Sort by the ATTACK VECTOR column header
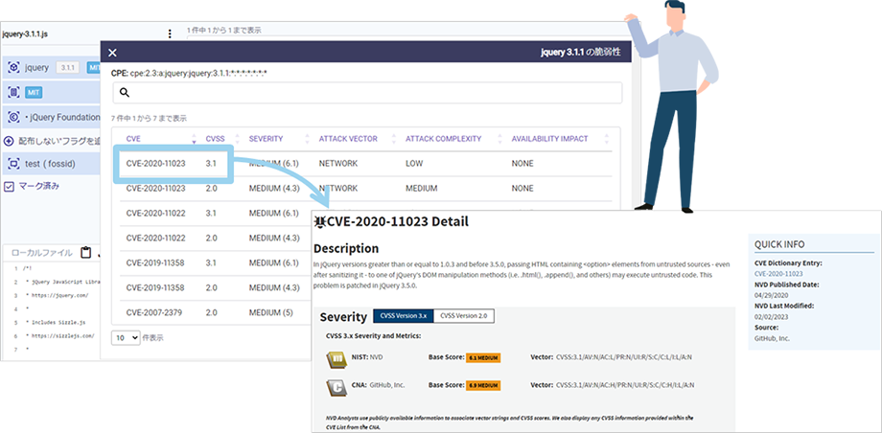 point(348,139)
